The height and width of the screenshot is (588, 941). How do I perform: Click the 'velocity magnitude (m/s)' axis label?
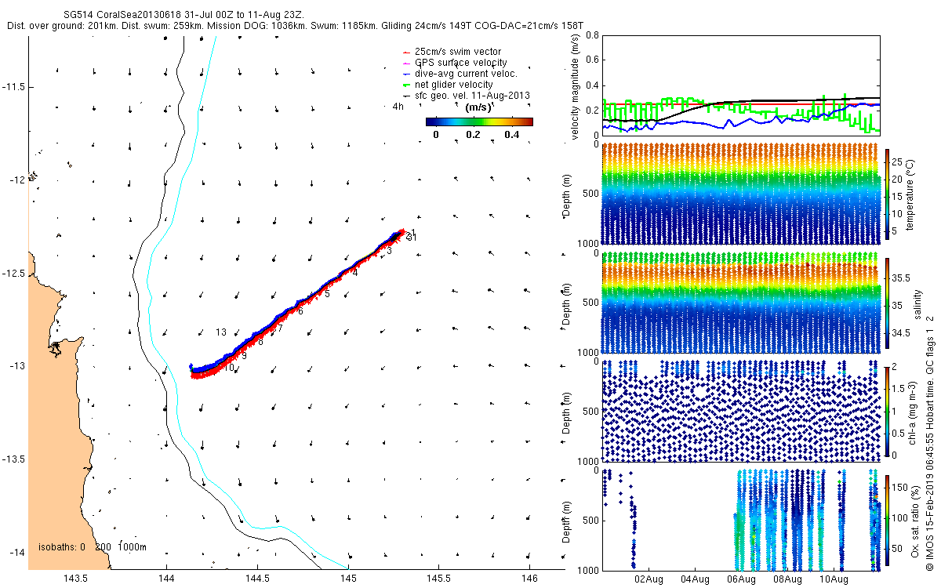tap(575, 86)
